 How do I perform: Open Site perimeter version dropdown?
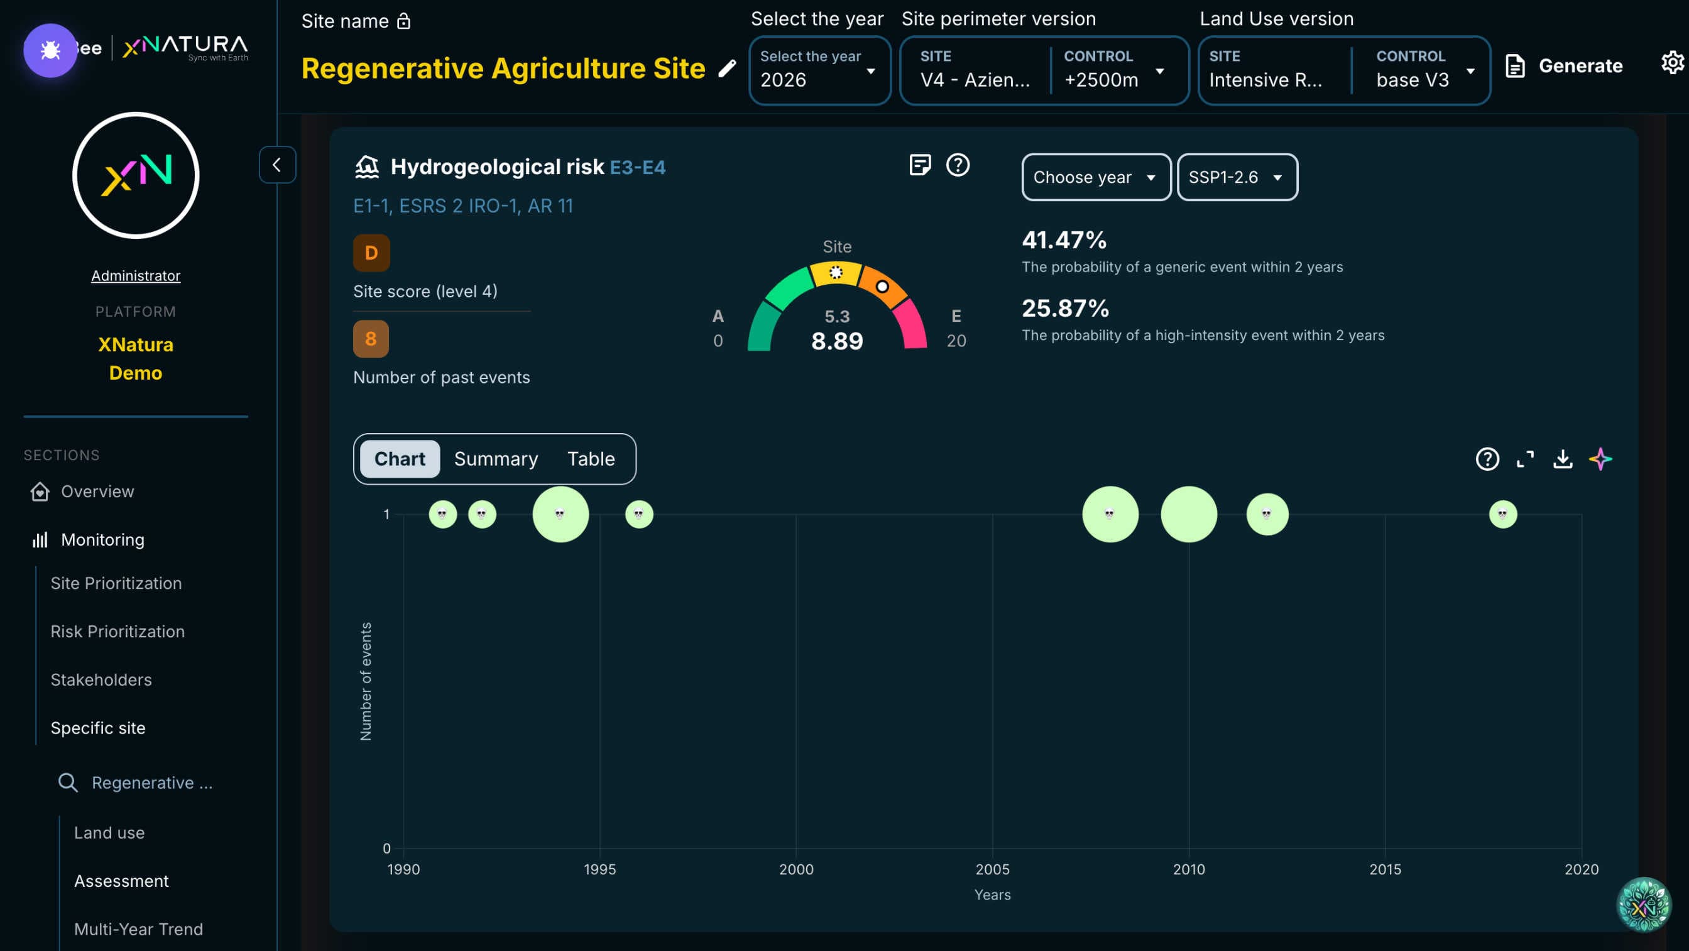pyautogui.click(x=1044, y=70)
